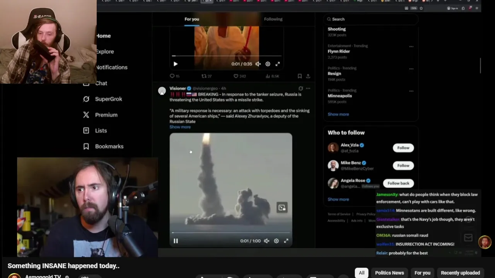Open settings gear on the 0:35 video
This screenshot has width=495, height=278.
pos(268,64)
